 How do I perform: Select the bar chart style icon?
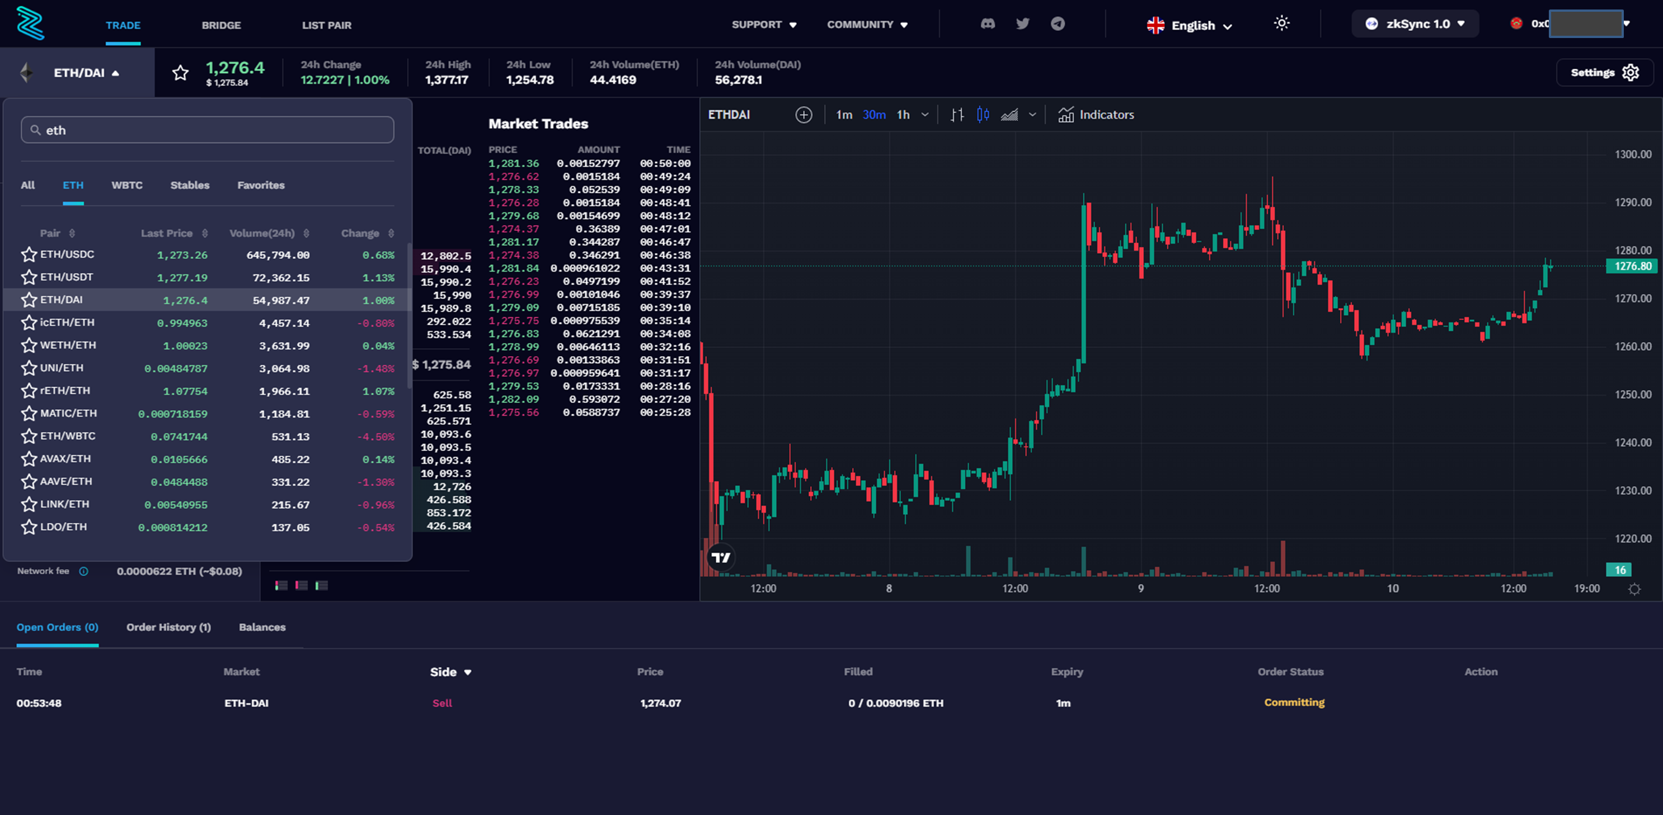(x=957, y=115)
